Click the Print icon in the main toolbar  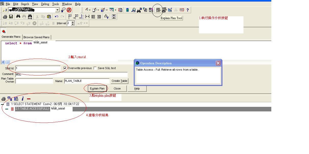point(5,17)
